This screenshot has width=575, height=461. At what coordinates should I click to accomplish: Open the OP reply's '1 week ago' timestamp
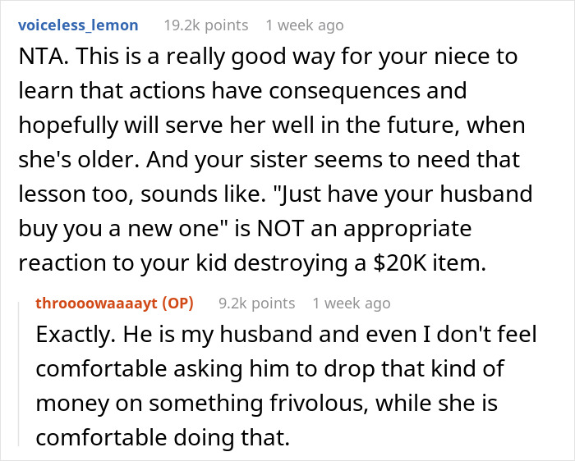click(352, 304)
